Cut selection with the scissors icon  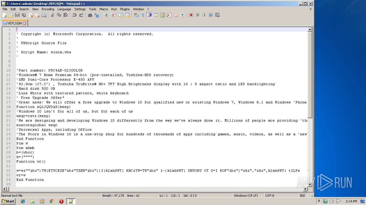coord(53,15)
